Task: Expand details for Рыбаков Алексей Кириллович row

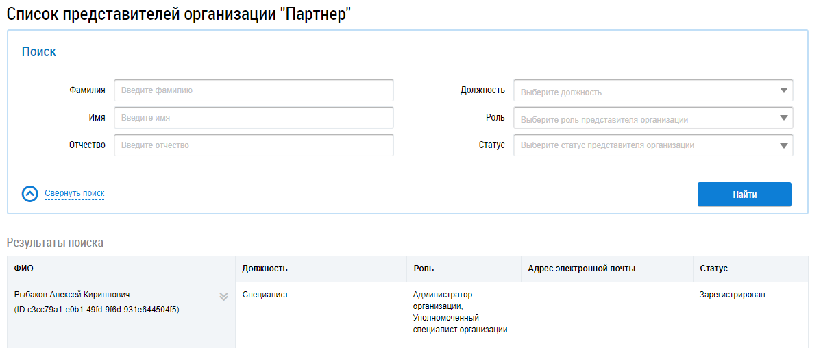Action: tap(223, 297)
